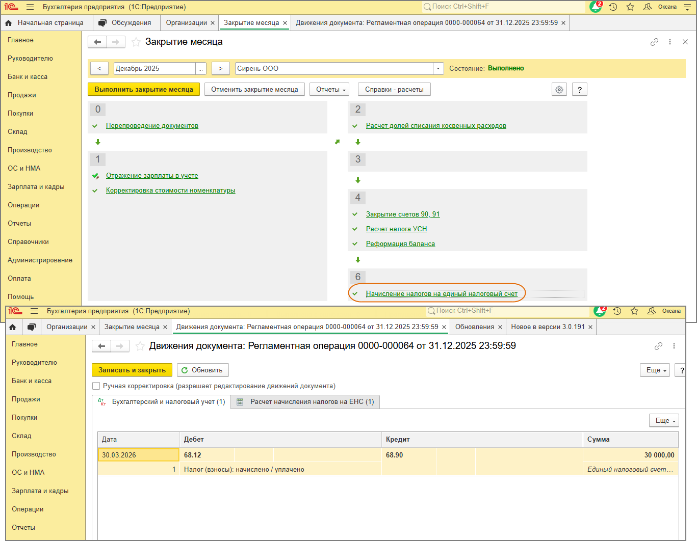Select the date cell 30.03.2026
The width and height of the screenshot is (697, 542).
point(139,455)
